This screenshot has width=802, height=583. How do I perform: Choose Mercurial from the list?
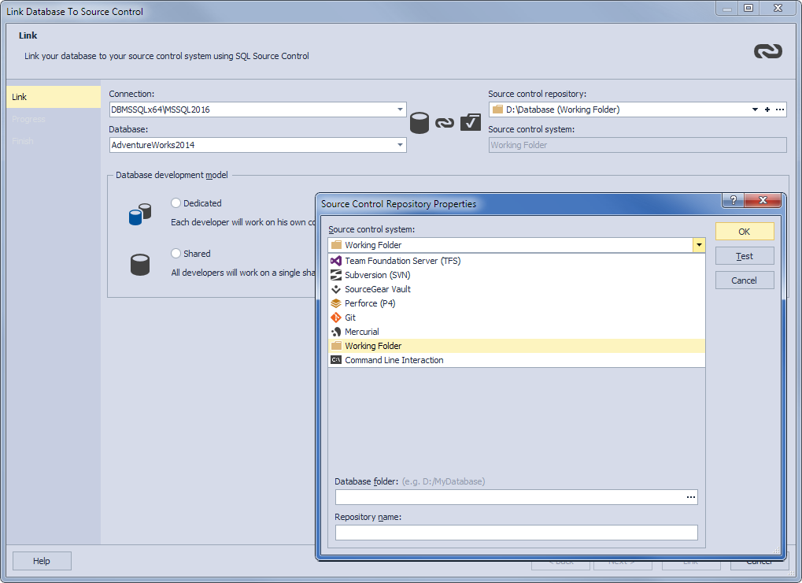click(516, 332)
